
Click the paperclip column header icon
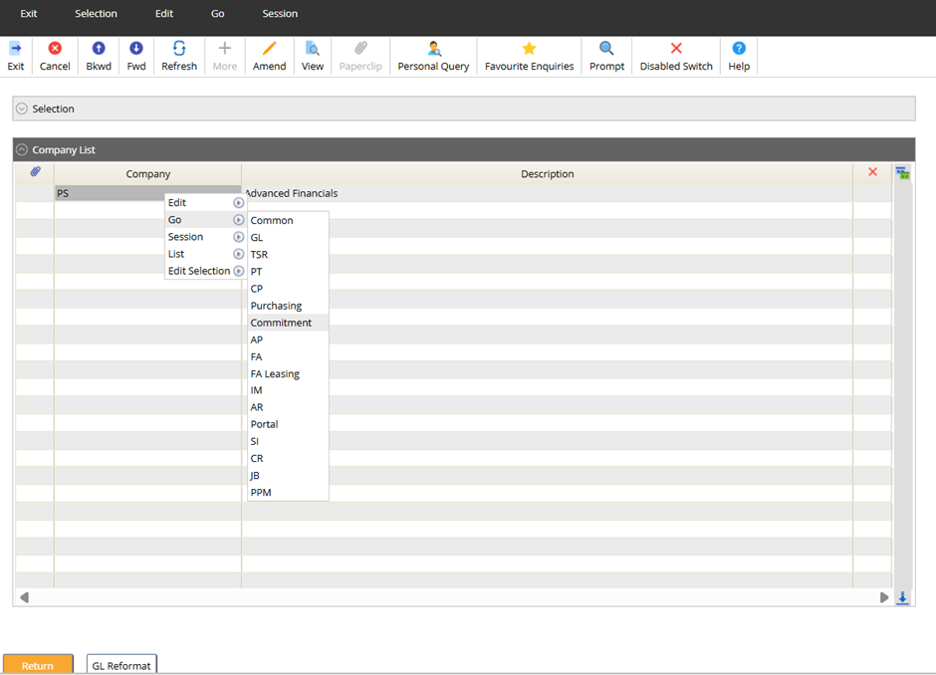pos(35,172)
